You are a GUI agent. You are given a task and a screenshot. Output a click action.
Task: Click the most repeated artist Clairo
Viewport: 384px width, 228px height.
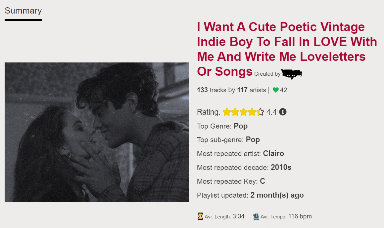(x=273, y=154)
